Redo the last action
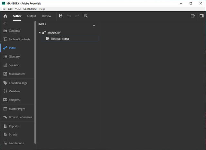 pyautogui.click(x=77, y=16)
